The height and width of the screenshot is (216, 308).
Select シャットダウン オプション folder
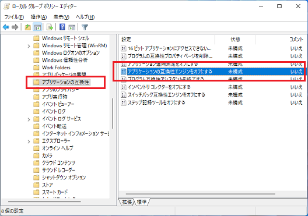[x=64, y=178]
